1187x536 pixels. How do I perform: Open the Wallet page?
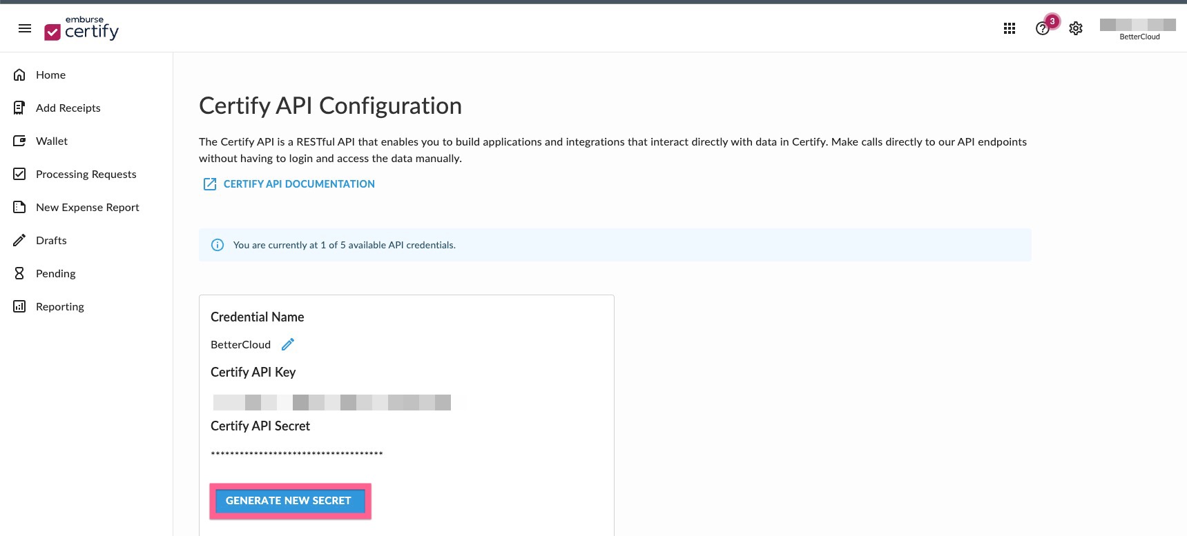click(x=52, y=141)
